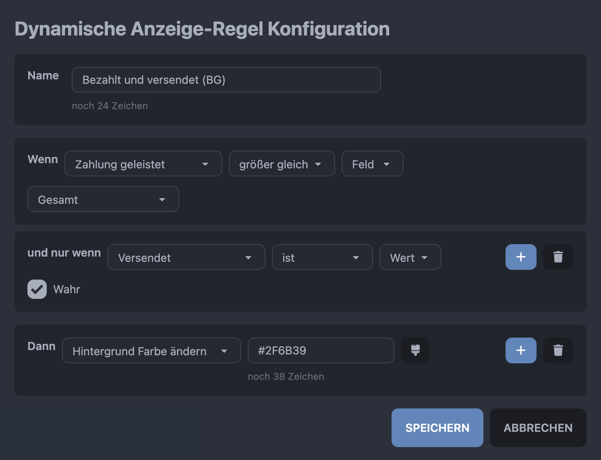This screenshot has height=460, width=601.
Task: Open the 'Versendet' condition dropdown
Action: (x=186, y=257)
